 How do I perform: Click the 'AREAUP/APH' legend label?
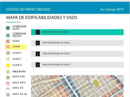pos(19,72)
